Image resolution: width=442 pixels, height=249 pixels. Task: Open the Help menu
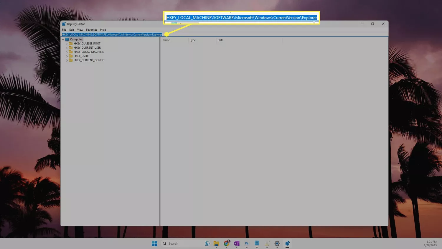point(103,30)
